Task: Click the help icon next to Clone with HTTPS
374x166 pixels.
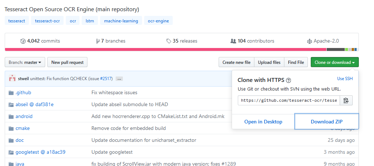Action: click(288, 80)
